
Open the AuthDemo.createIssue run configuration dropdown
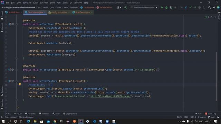pos(144,8)
